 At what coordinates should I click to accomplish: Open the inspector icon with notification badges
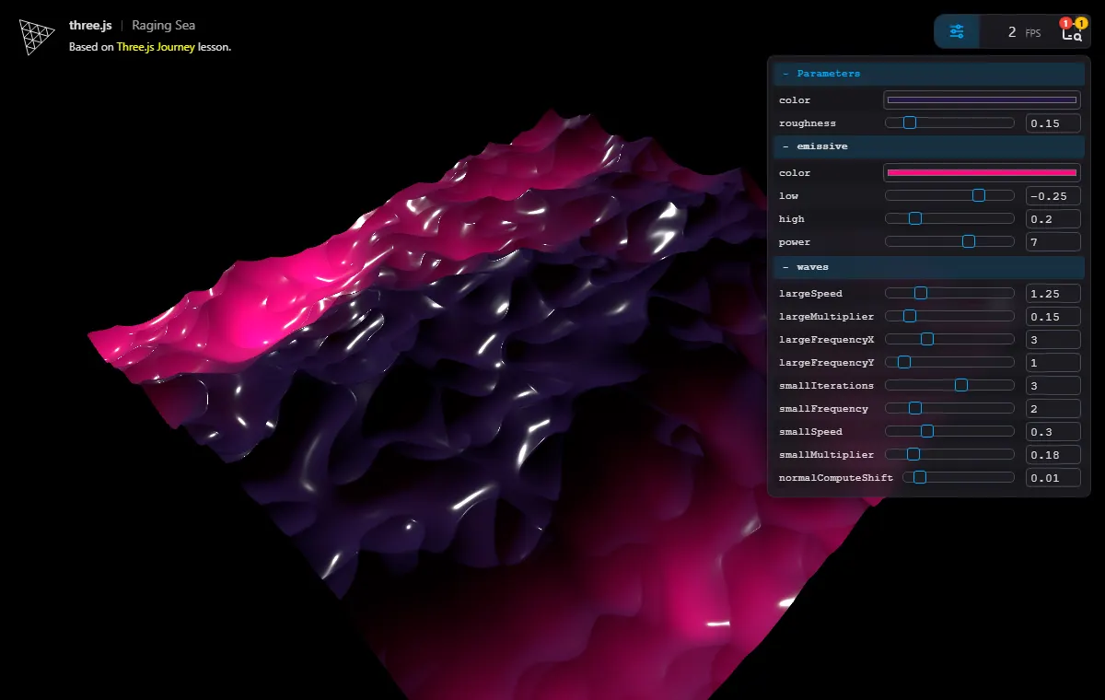click(1072, 32)
